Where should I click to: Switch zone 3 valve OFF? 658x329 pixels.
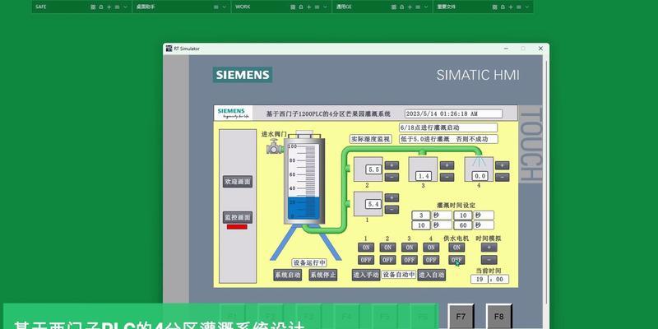pyautogui.click(x=409, y=260)
